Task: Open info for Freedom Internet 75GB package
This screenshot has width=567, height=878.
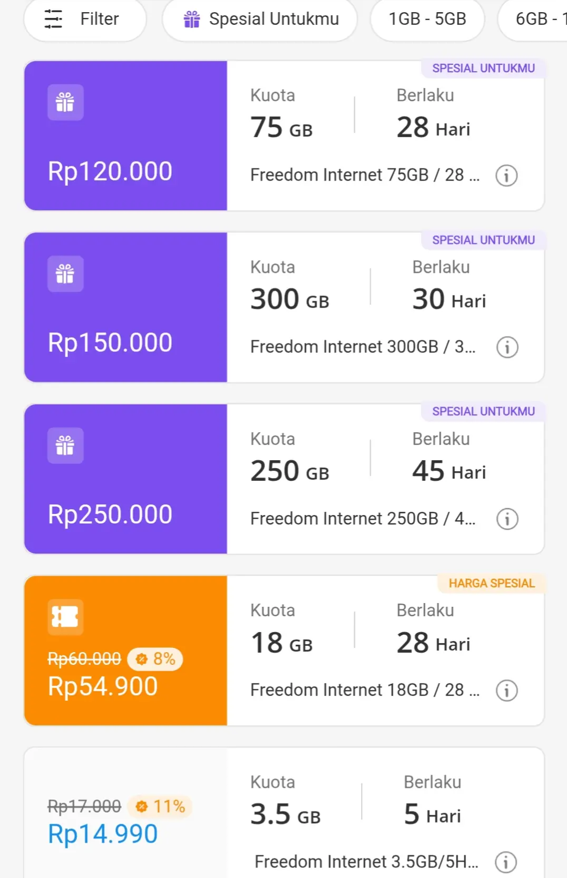Action: coord(506,175)
